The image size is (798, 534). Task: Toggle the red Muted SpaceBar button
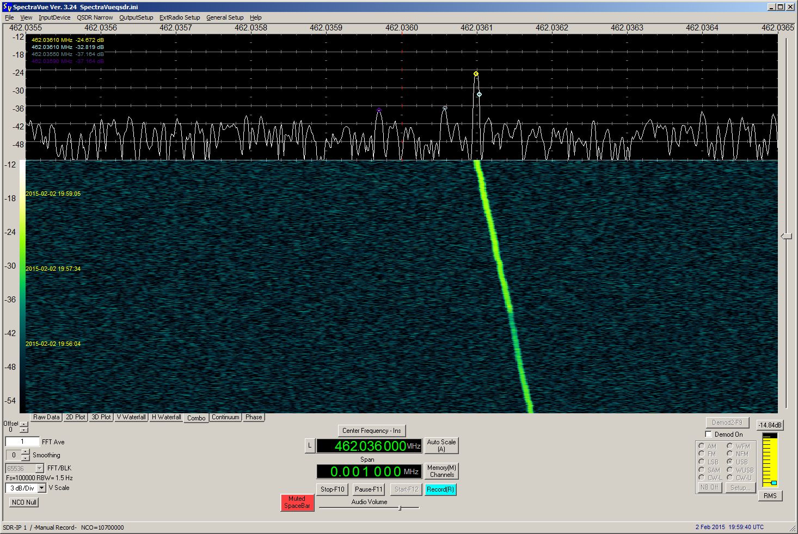click(297, 502)
